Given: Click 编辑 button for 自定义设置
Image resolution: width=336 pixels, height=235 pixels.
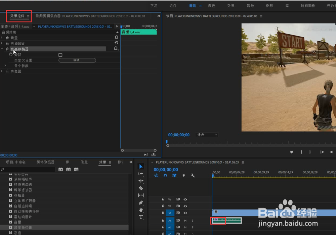Looking at the screenshot, I should pyautogui.click(x=77, y=60).
